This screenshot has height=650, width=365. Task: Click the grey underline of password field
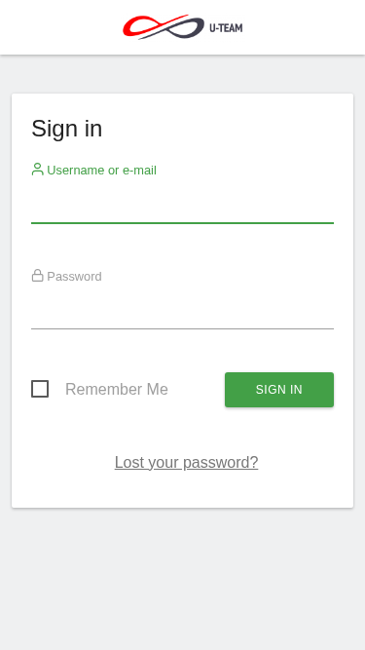point(183,328)
